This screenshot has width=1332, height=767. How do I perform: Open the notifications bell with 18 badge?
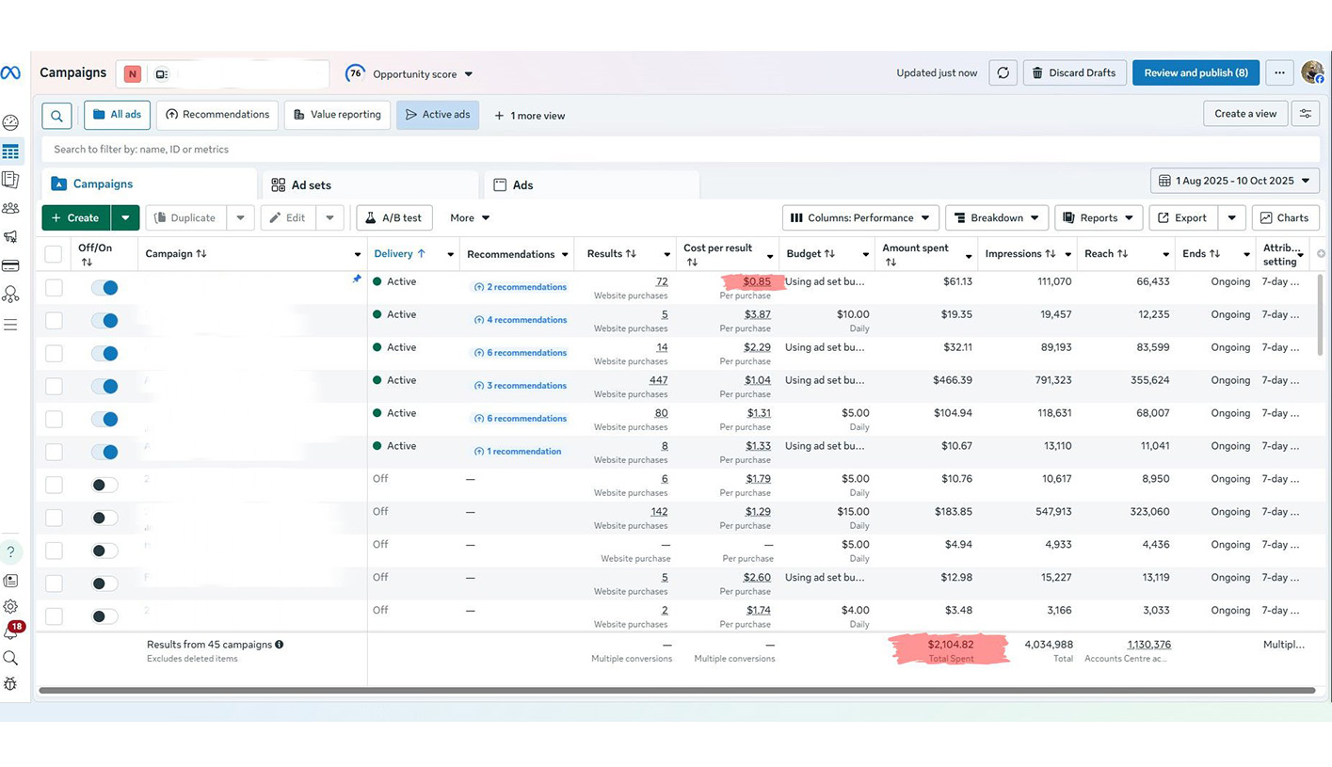click(x=11, y=633)
